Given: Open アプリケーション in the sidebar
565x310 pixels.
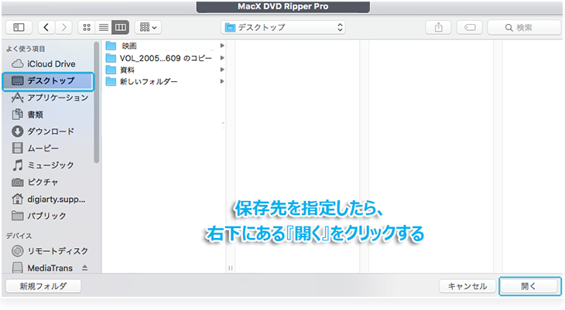Looking at the screenshot, I should coord(48,97).
